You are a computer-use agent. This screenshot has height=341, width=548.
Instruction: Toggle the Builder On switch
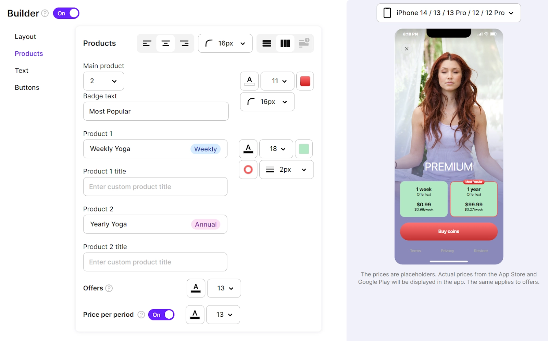click(66, 13)
